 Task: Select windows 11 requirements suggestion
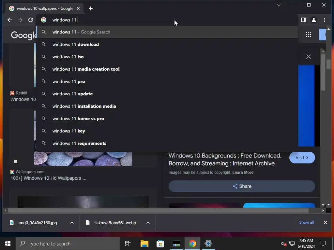point(167,143)
